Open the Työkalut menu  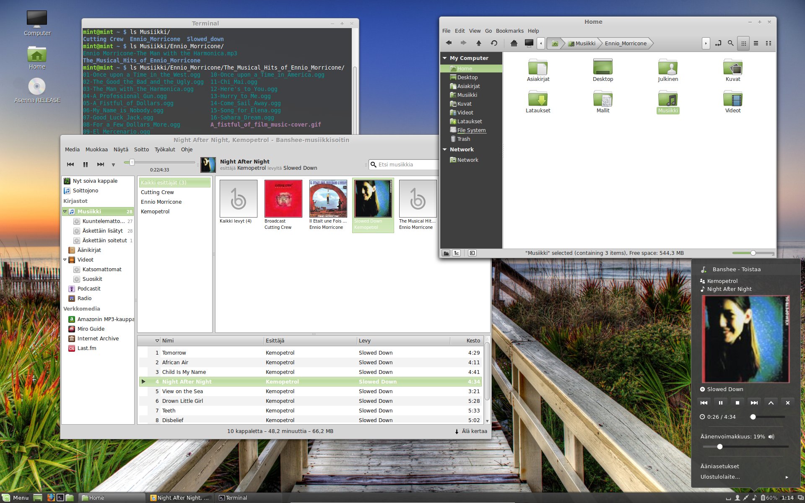tap(165, 149)
